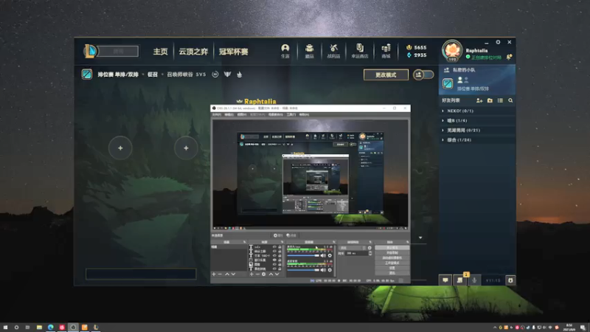Click the top highlighted streaming button in OBS controls

392,248
